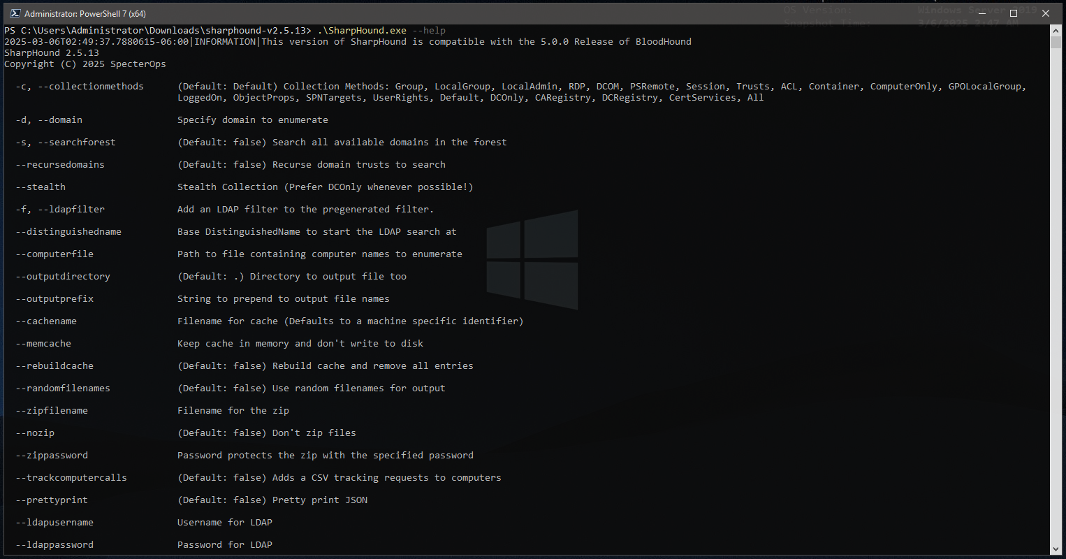Click scrollbar up arrow
Image resolution: width=1066 pixels, height=559 pixels.
coord(1056,31)
